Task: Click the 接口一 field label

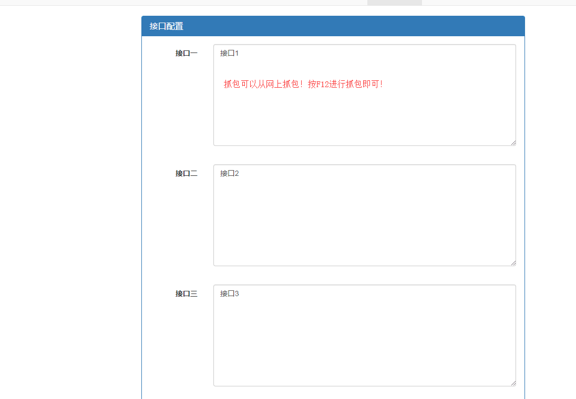Action: pos(186,53)
